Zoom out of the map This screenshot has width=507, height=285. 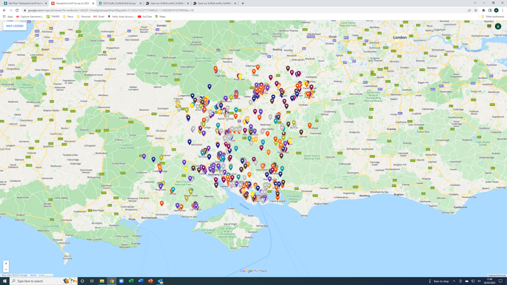pos(6,270)
